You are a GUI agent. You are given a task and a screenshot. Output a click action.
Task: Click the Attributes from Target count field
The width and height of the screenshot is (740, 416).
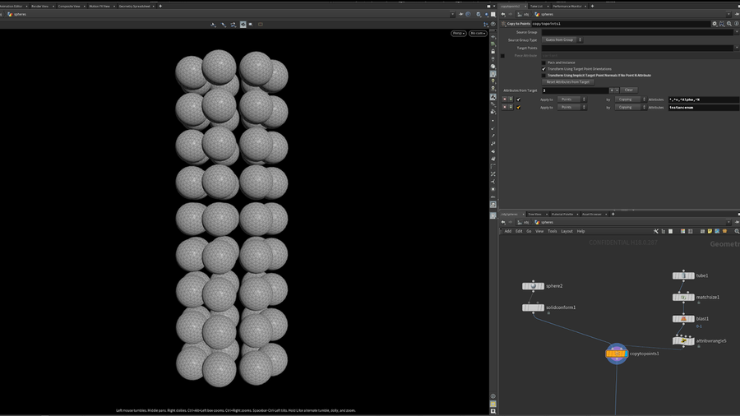tap(576, 90)
